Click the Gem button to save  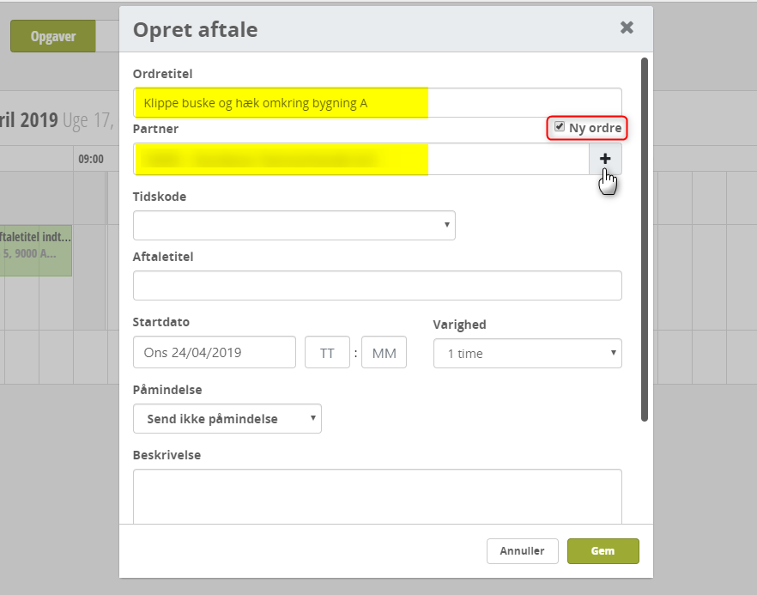(x=603, y=550)
